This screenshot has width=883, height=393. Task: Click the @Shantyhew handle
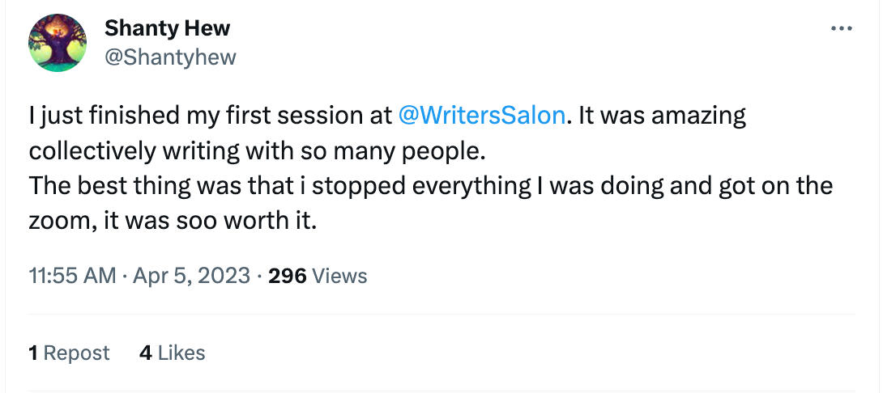tap(170, 57)
